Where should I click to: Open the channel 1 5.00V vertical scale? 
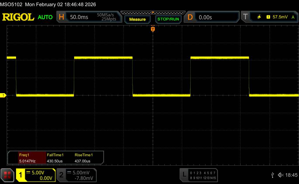point(39,173)
